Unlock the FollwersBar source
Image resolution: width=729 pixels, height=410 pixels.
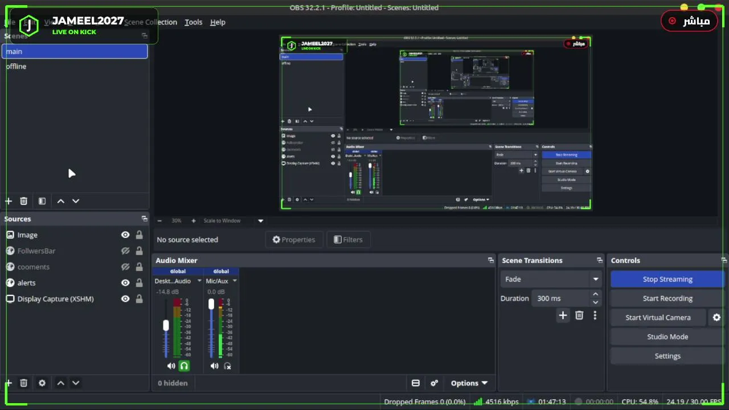click(139, 251)
